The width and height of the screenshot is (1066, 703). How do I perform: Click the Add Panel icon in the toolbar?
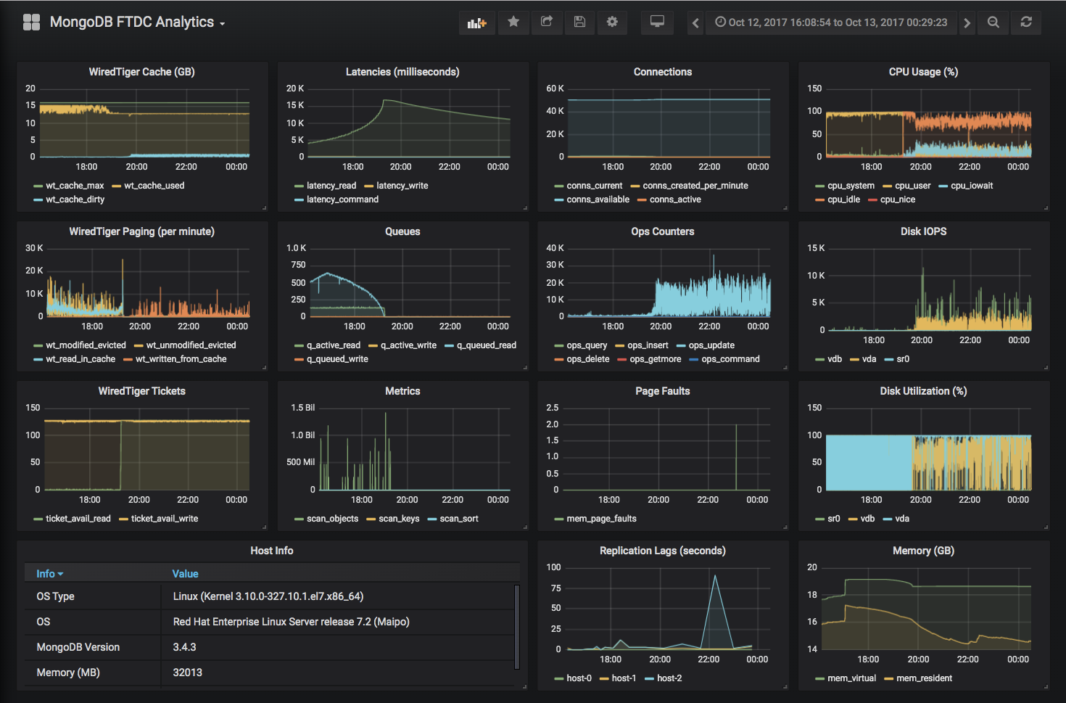[x=476, y=22]
